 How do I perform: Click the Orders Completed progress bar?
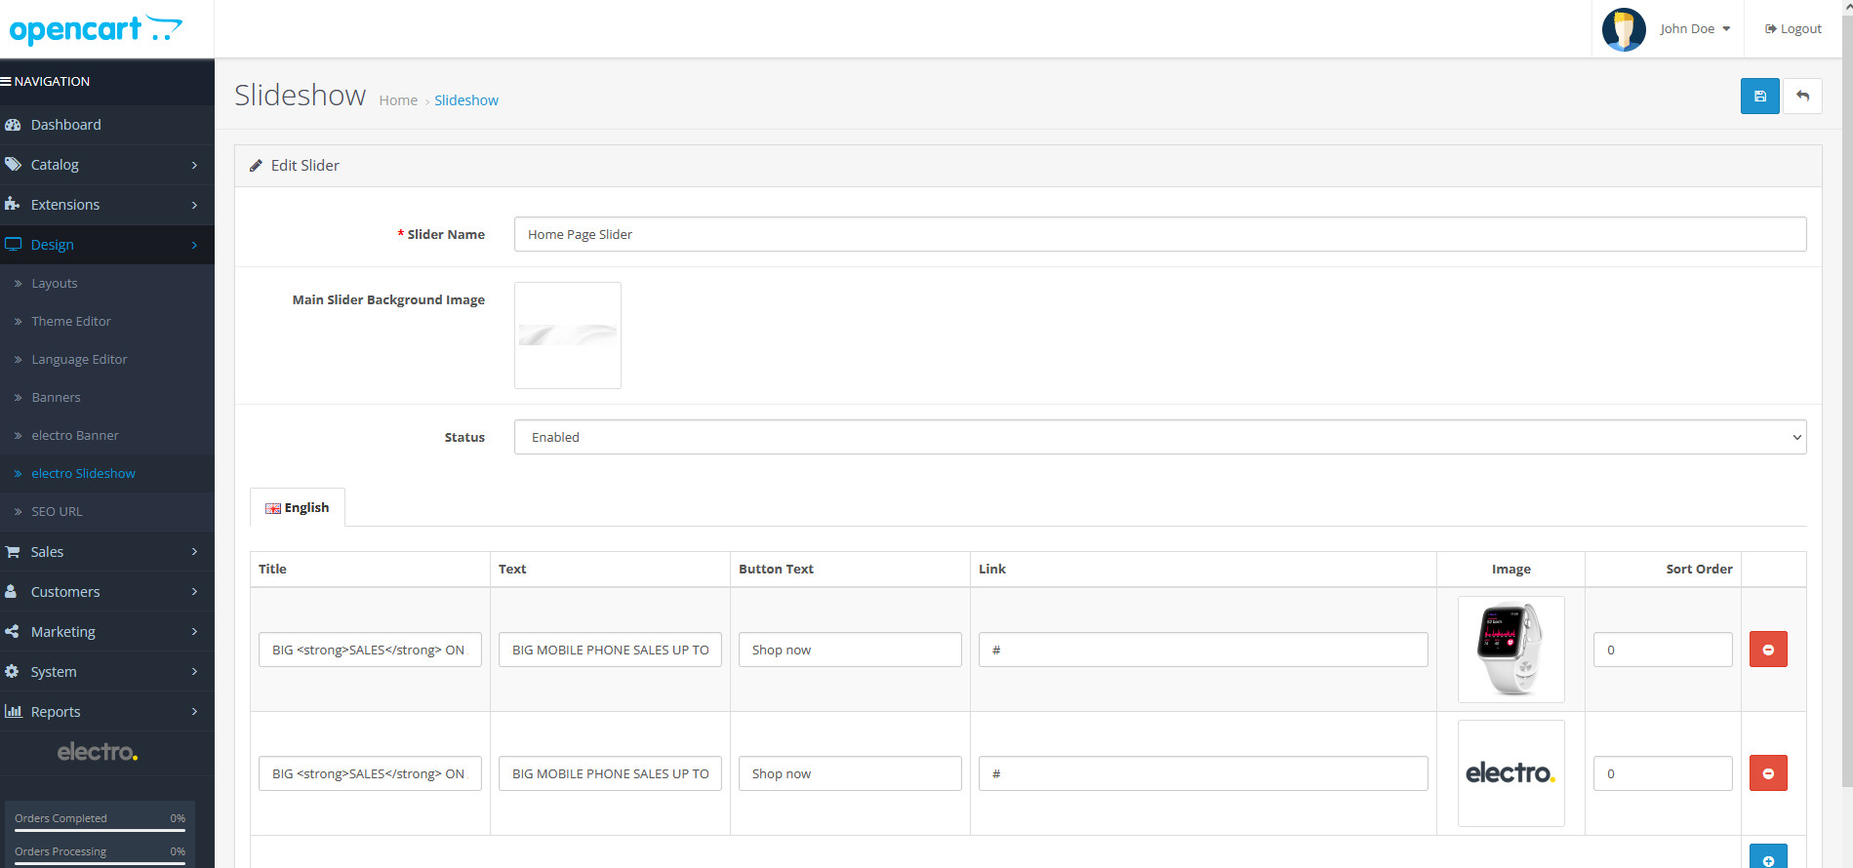tap(100, 830)
